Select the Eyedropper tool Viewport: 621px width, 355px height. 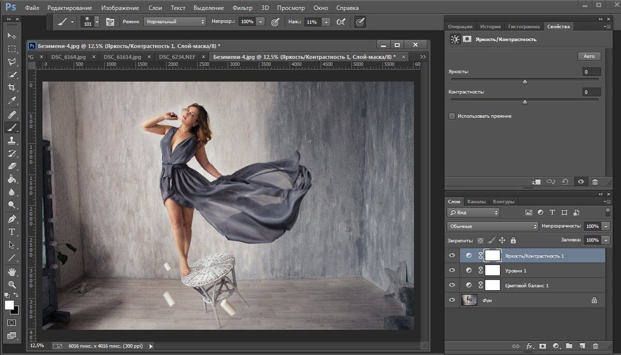coord(12,100)
